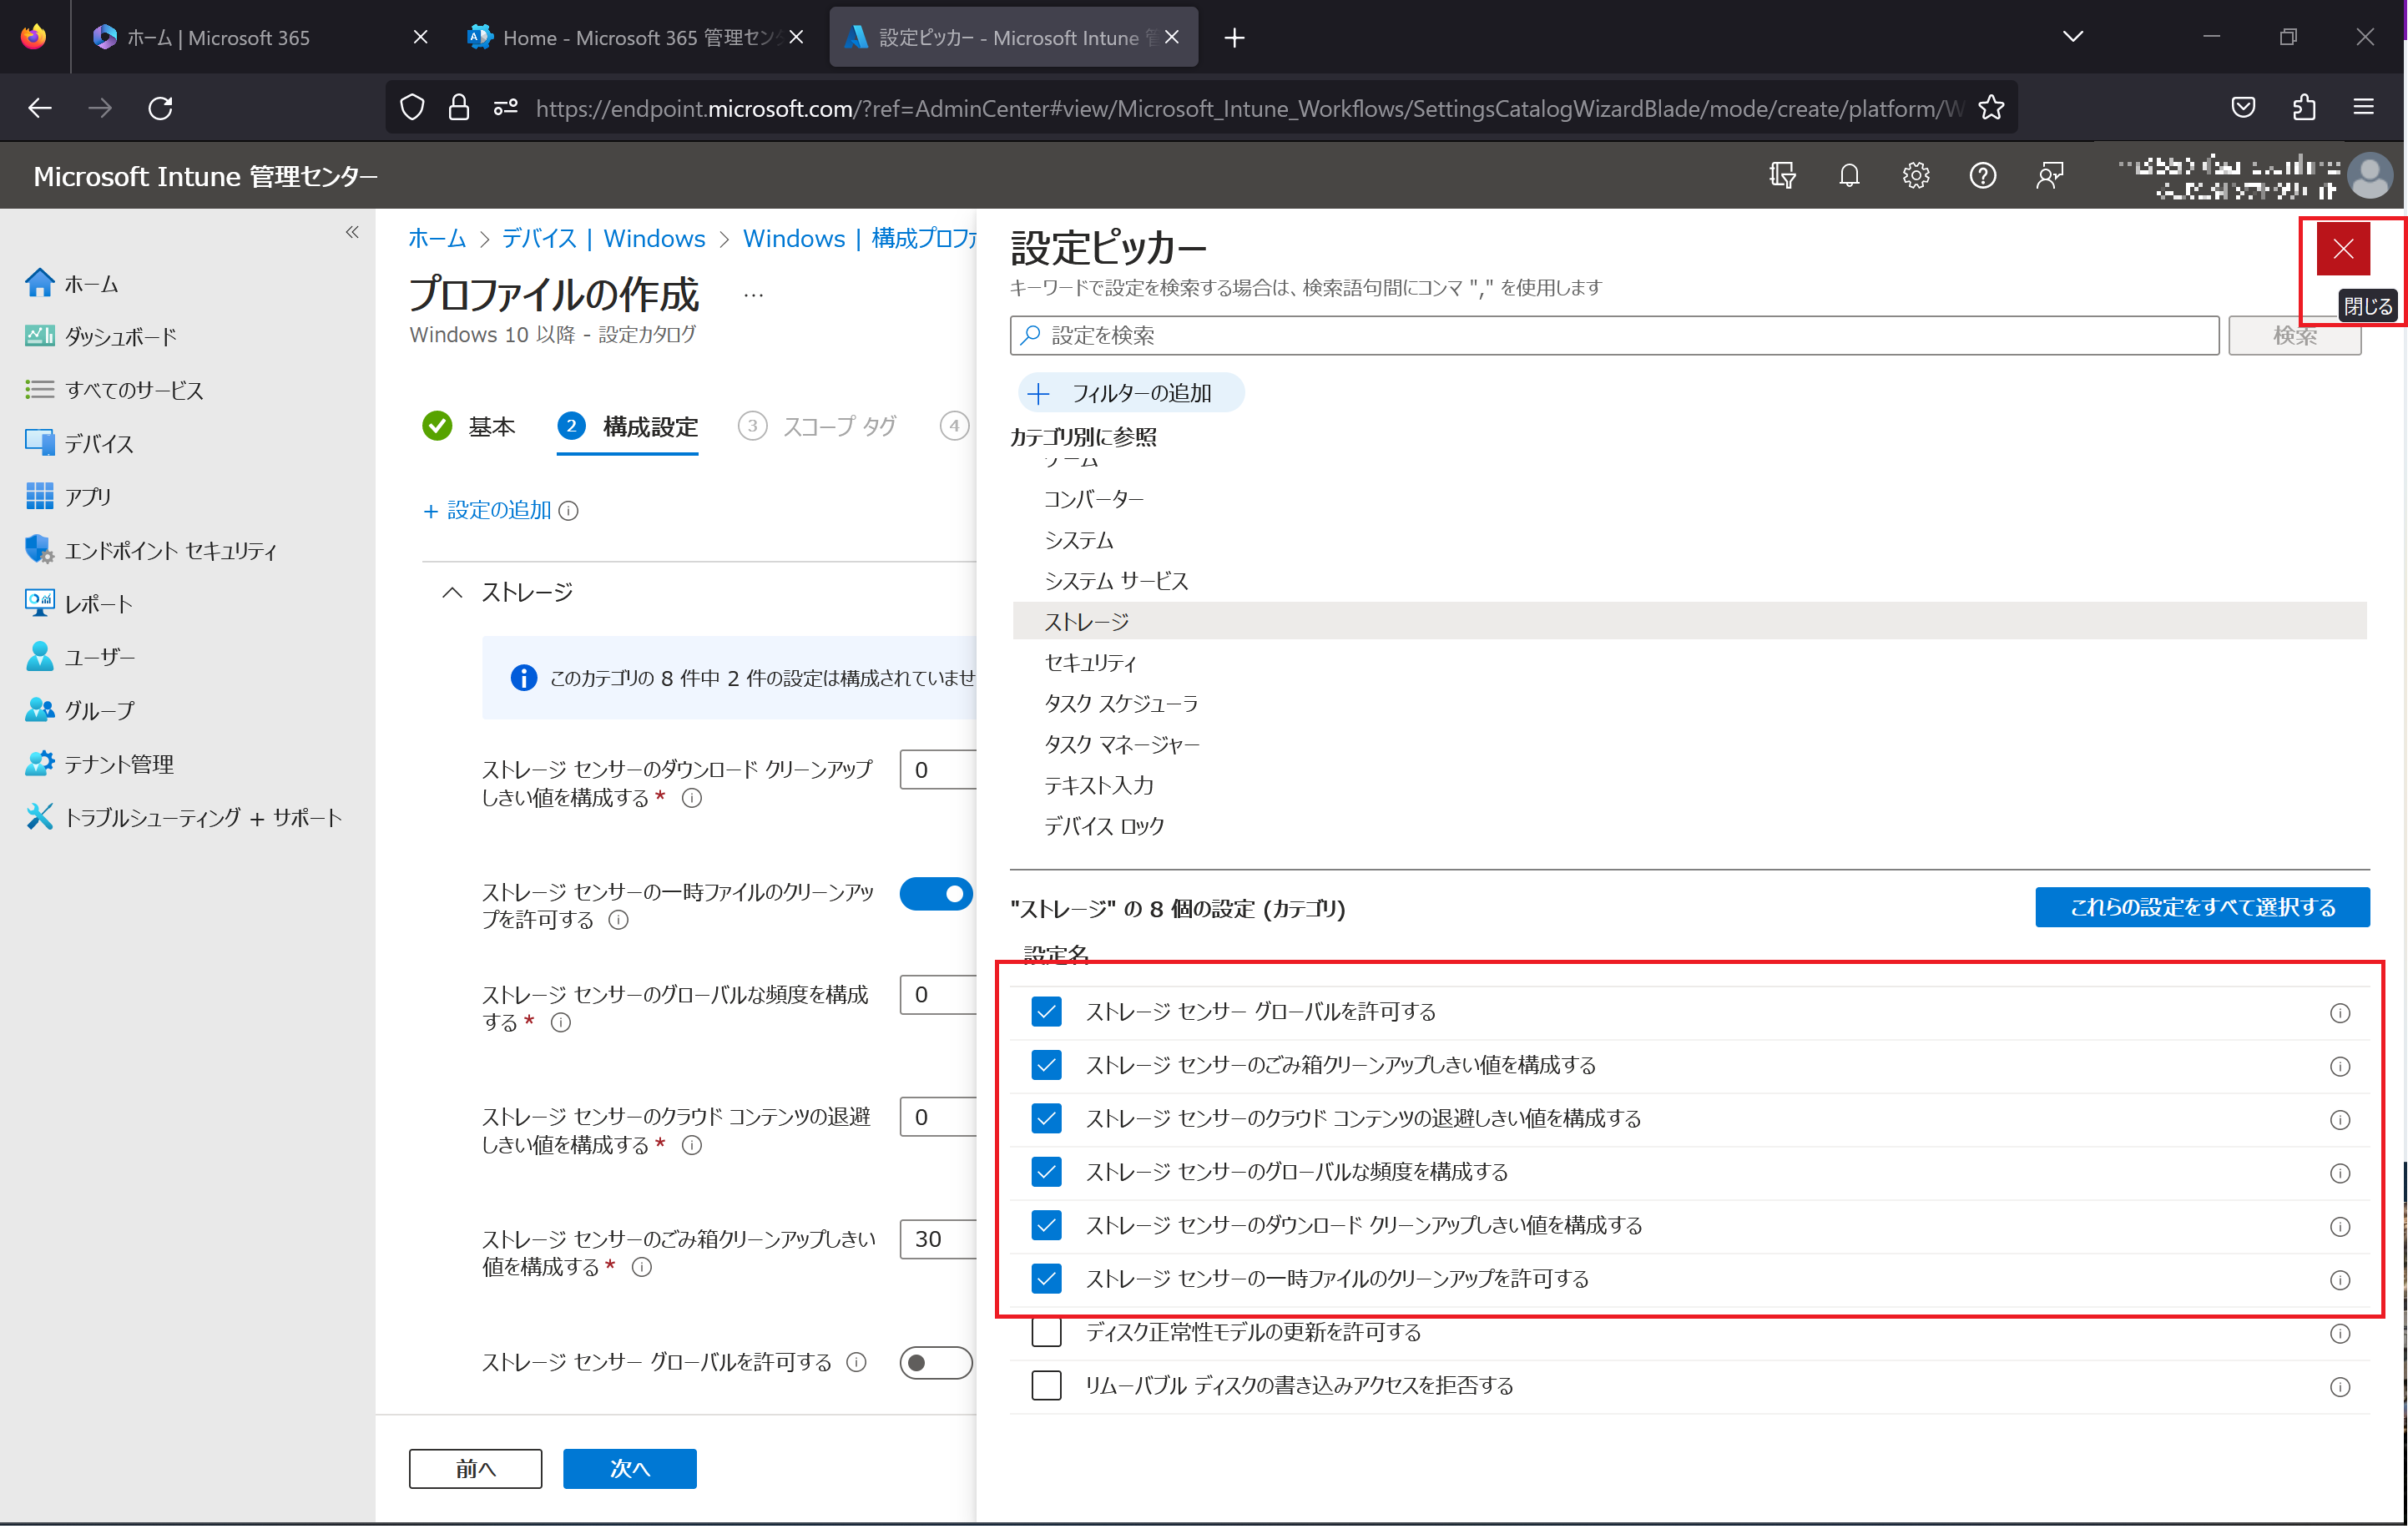Save the page to Pocket
The height and width of the screenshot is (1529, 2408).
2243,108
